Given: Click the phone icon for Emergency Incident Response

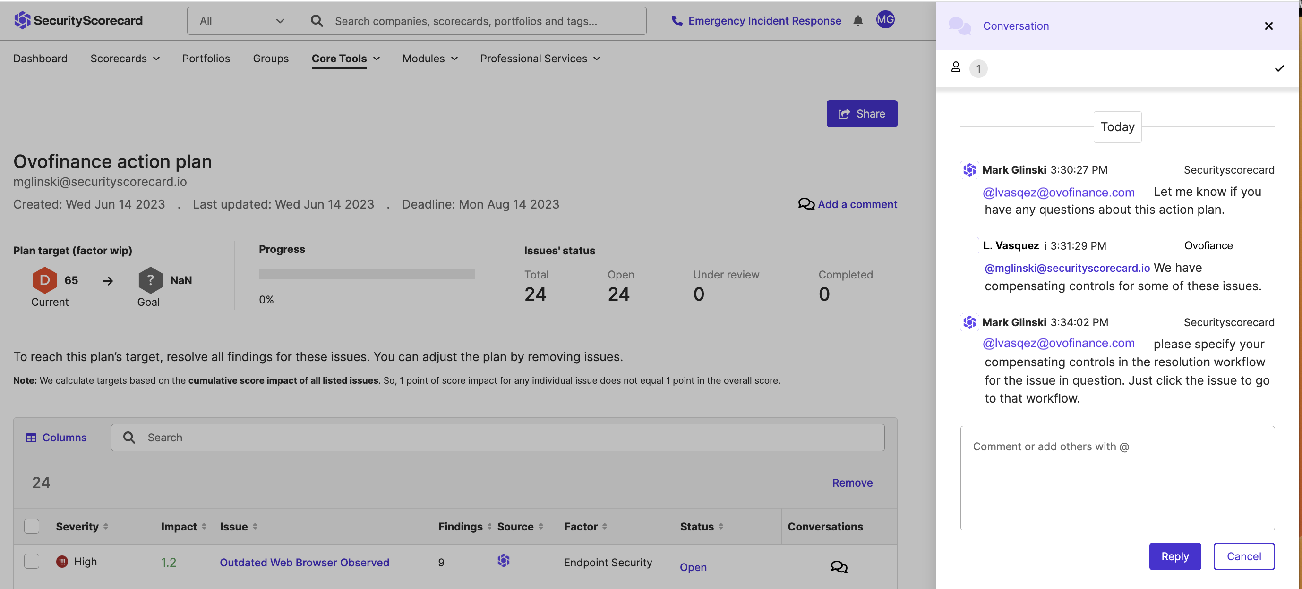Looking at the screenshot, I should pyautogui.click(x=677, y=21).
